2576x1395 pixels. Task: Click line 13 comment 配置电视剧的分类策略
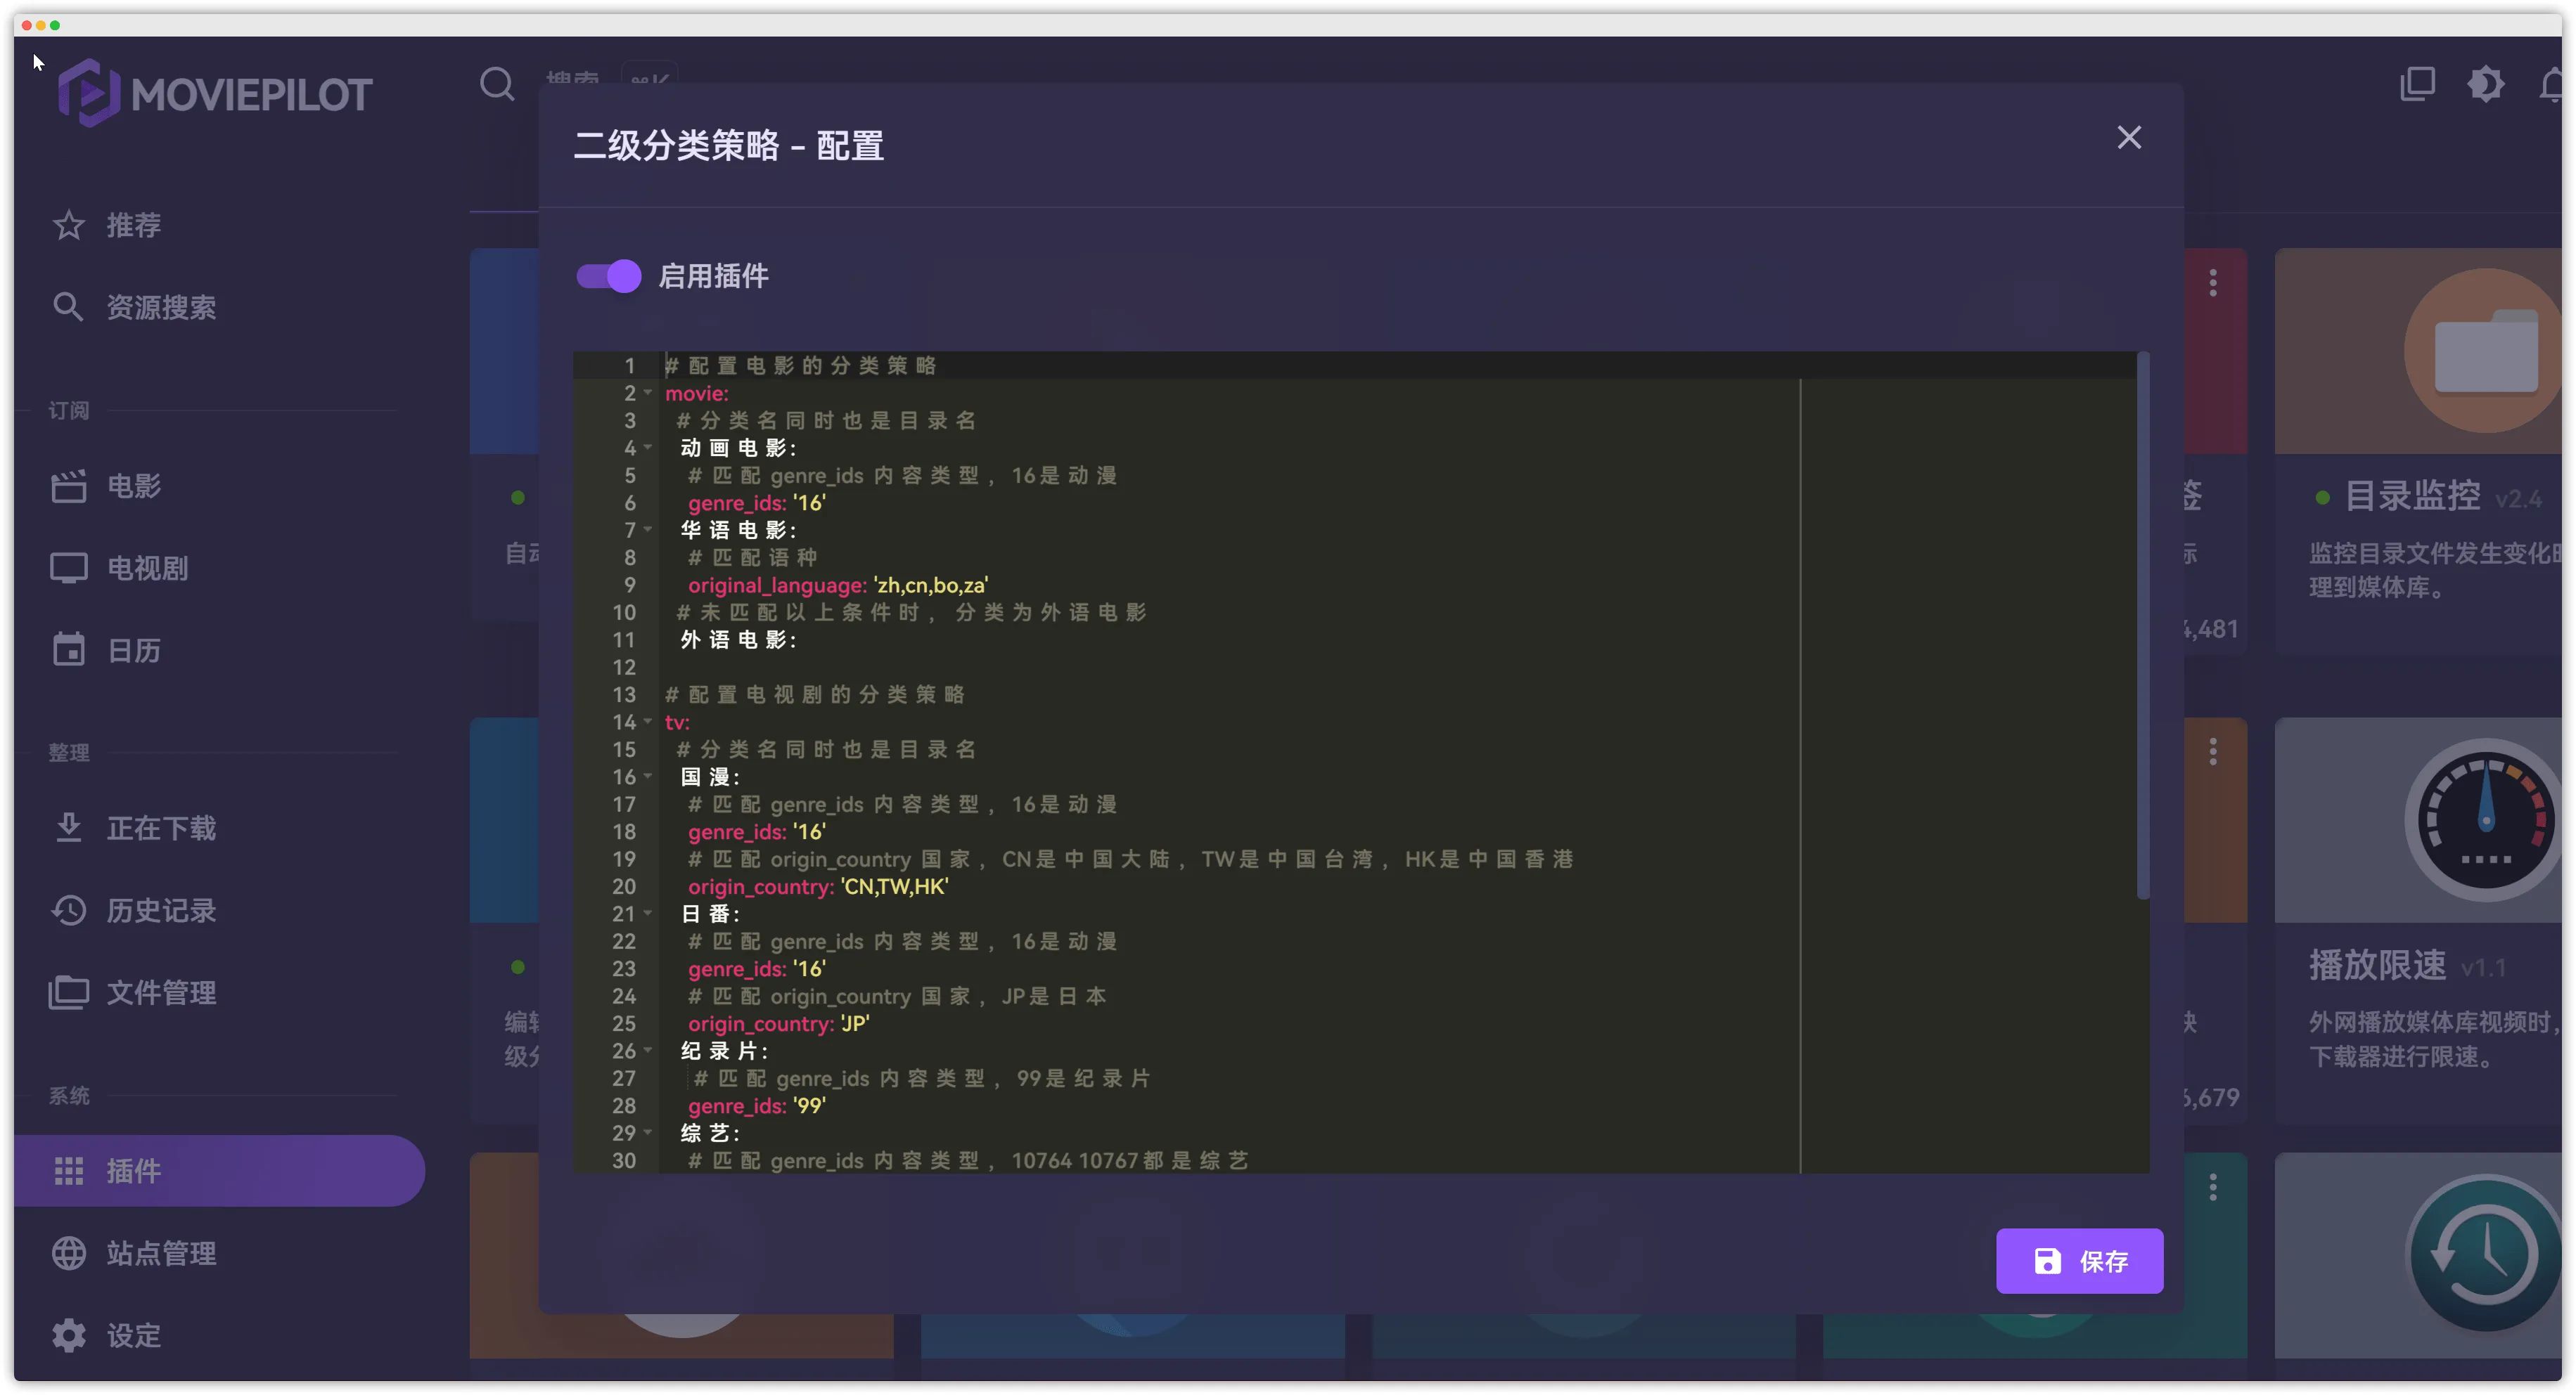pyautogui.click(x=814, y=694)
